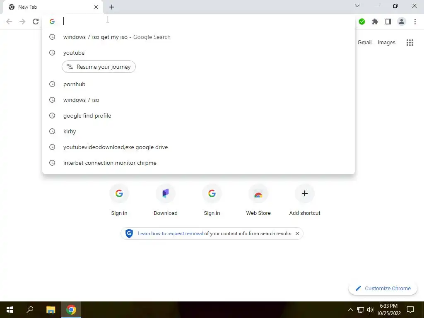Open the Extensions puzzle icon
The height and width of the screenshot is (318, 424).
point(375,22)
